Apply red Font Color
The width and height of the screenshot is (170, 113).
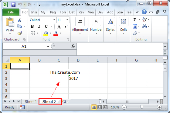click(x=56, y=33)
